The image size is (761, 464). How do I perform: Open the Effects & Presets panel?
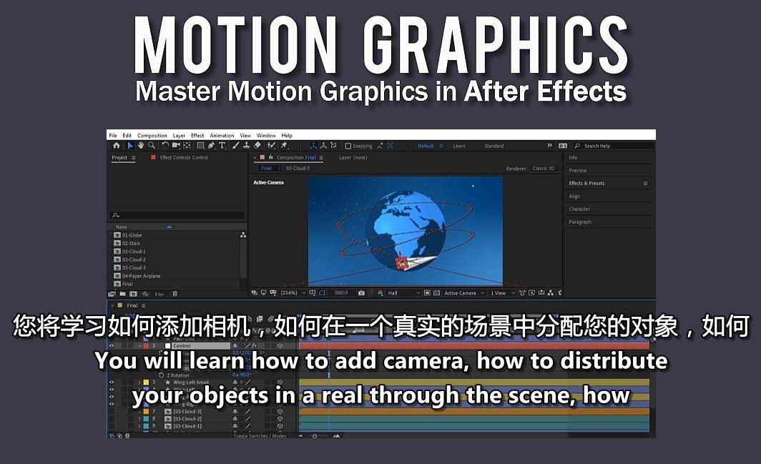[x=586, y=183]
